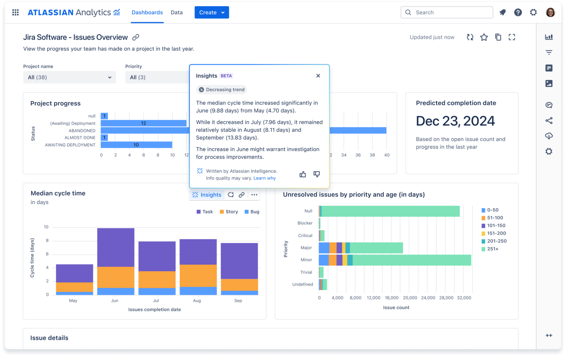Refresh the dashboard using the sync icon

click(x=470, y=37)
